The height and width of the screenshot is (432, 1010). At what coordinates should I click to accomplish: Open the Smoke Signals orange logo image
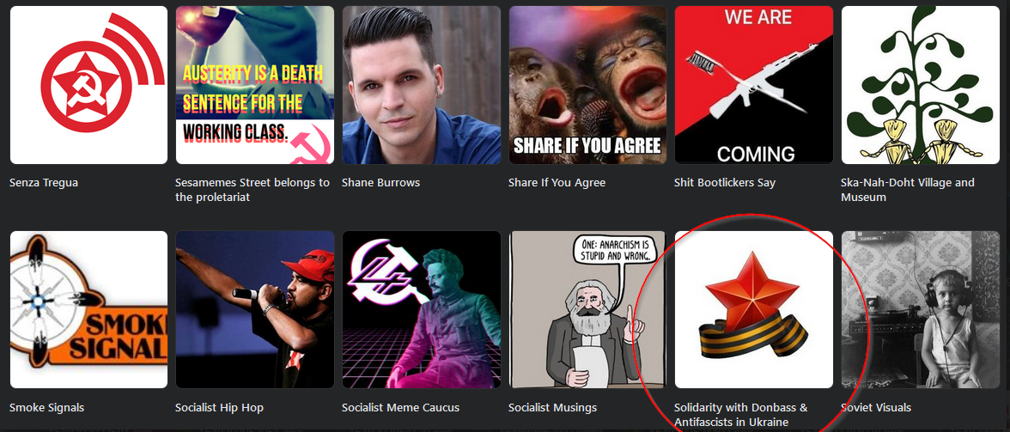tap(89, 310)
